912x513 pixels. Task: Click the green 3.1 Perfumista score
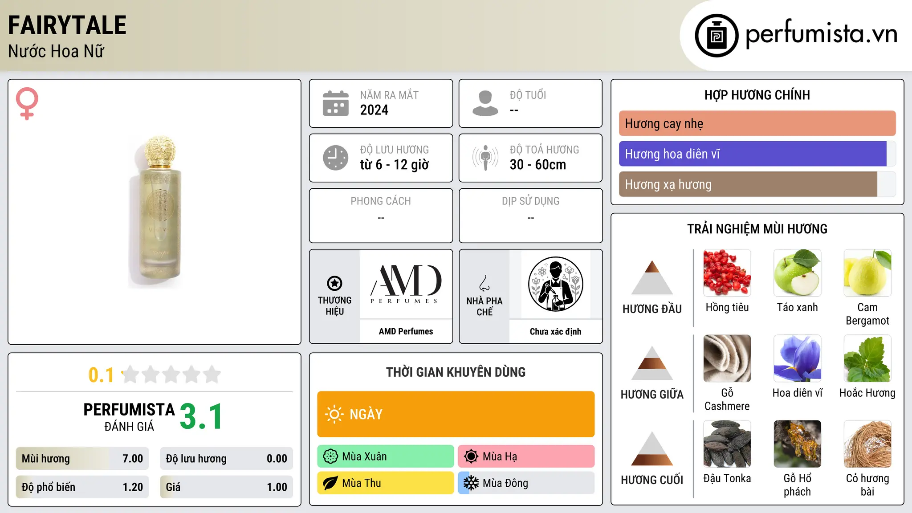201,416
